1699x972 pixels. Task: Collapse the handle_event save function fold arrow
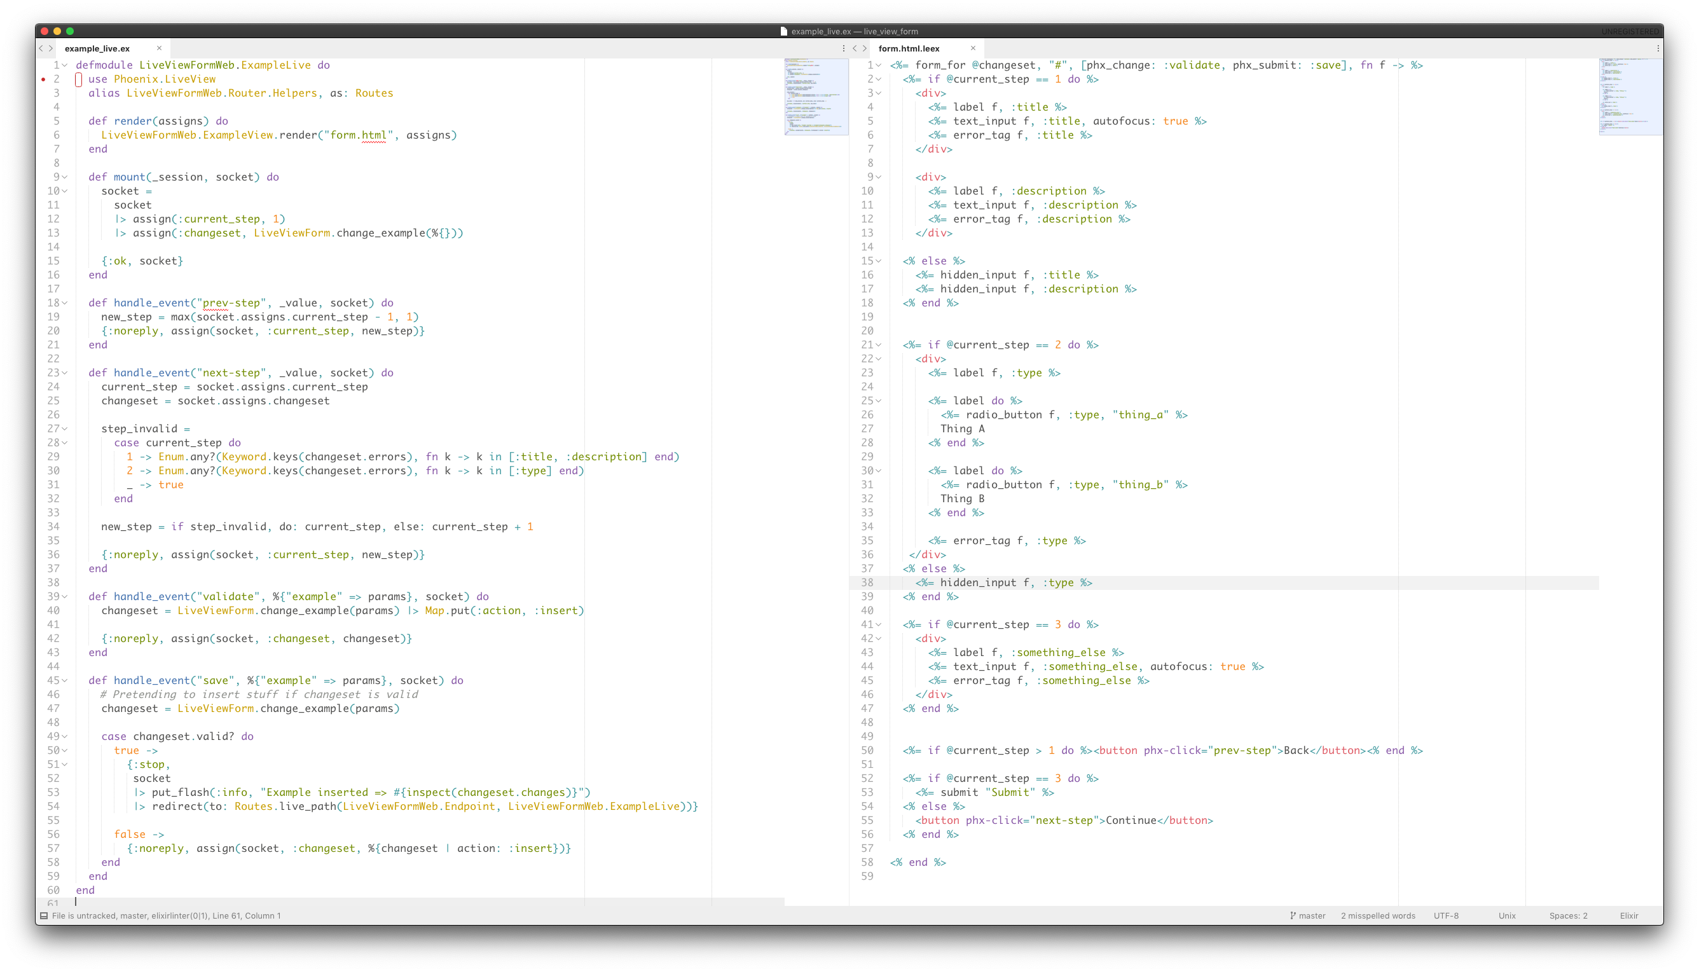(x=65, y=680)
